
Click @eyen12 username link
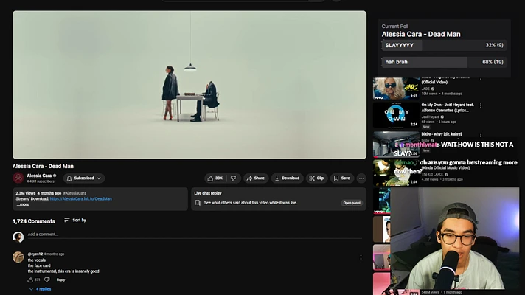(35, 254)
